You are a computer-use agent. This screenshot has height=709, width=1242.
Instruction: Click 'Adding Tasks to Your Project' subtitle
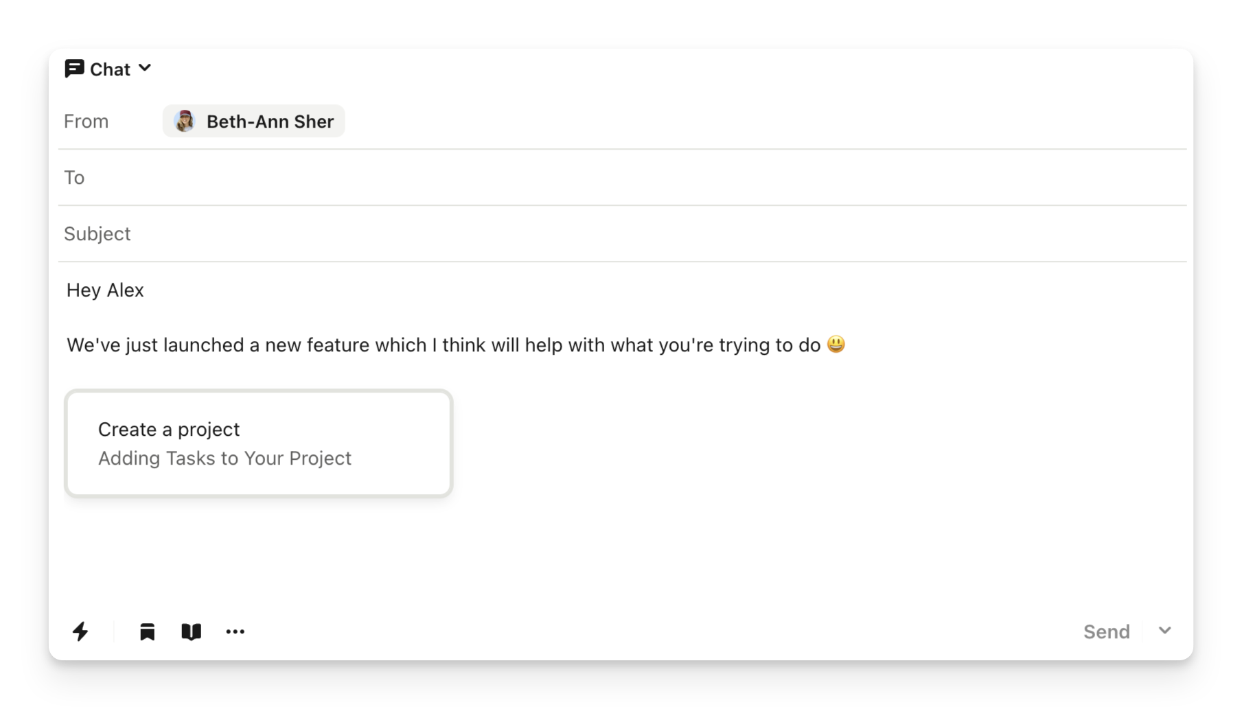click(x=225, y=458)
